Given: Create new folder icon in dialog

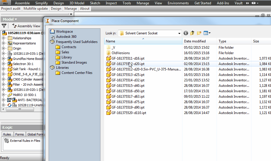Looking at the screenshot, I should pos(199,33).
